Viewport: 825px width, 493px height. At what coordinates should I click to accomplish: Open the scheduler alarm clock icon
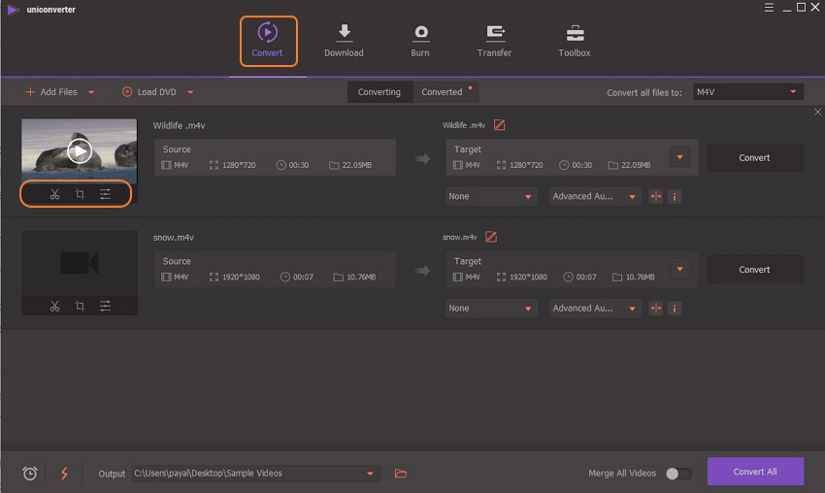point(30,474)
